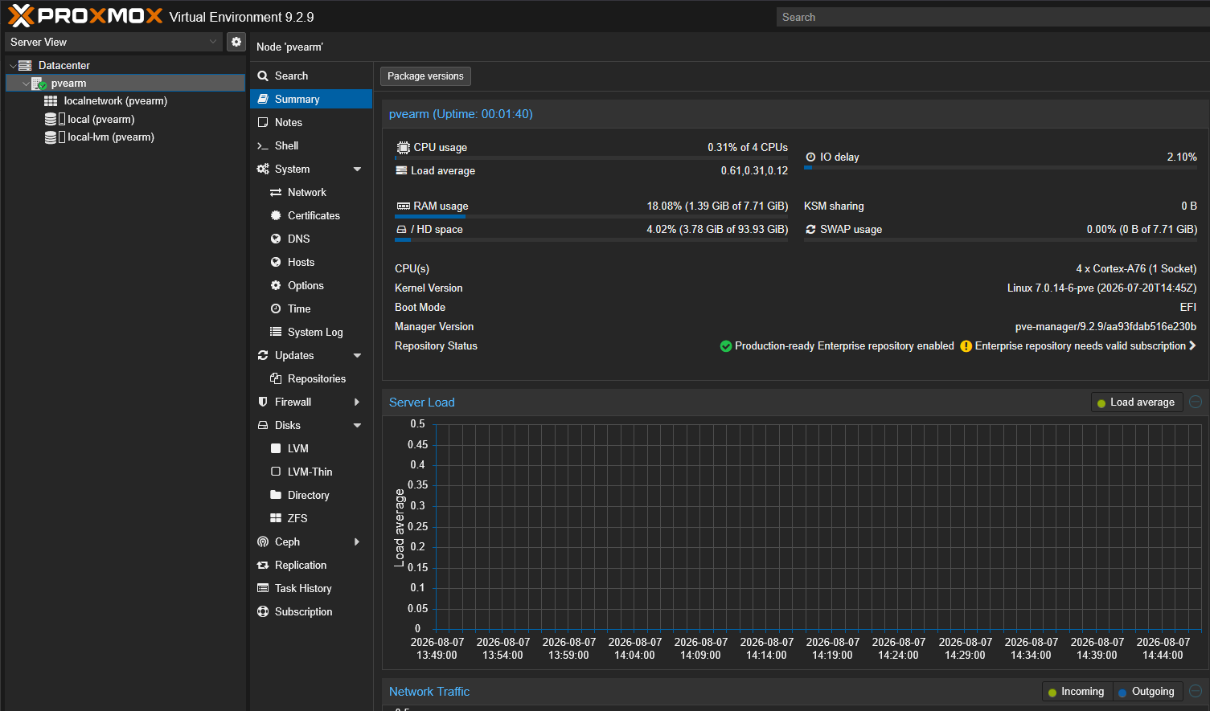Toggle Load average series in Server Load legend
Screen dimensions: 1210x711
[1136, 402]
